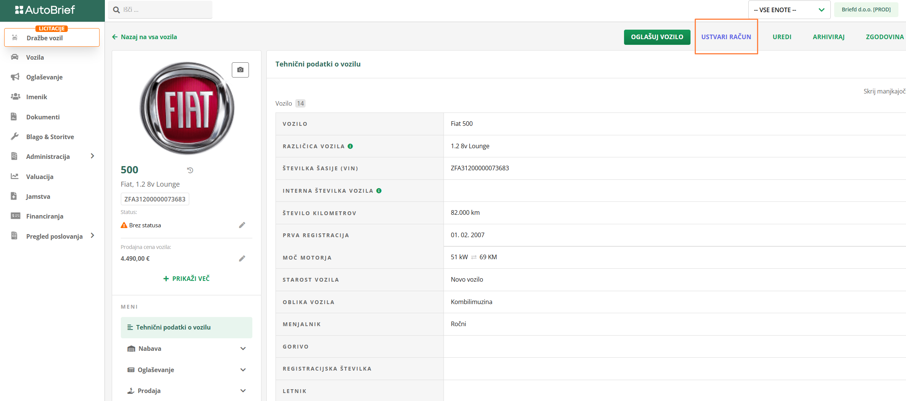906x401 pixels.
Task: Click the 4.490,00 € price text
Action: (x=135, y=258)
